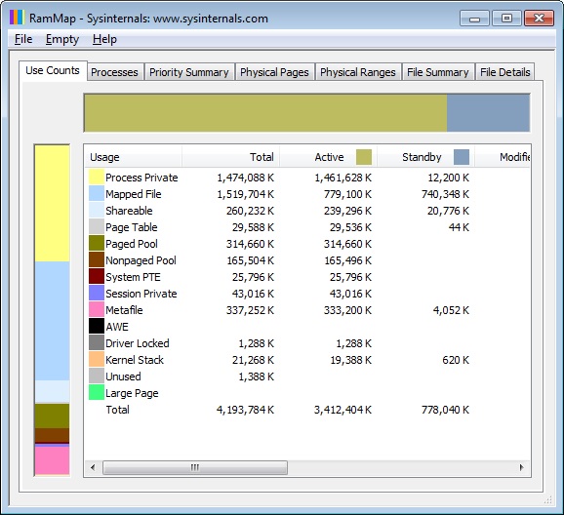Open the File menu

point(23,39)
